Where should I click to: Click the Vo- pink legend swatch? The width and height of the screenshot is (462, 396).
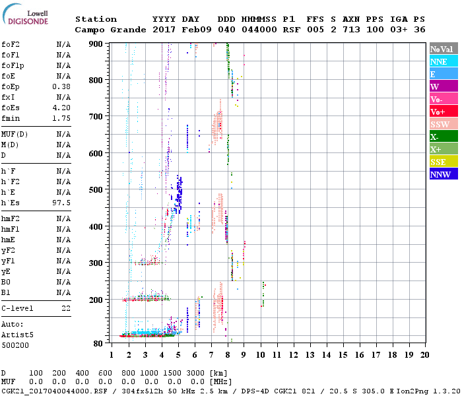(x=443, y=99)
